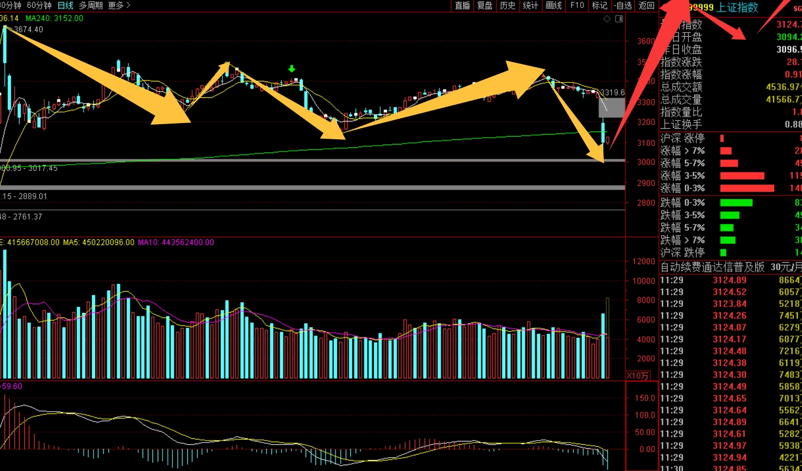
Task: Click the 12000 volume axis label
Action: [643, 261]
